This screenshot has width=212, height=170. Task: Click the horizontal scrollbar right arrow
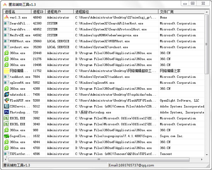pyautogui.click(x=202, y=159)
